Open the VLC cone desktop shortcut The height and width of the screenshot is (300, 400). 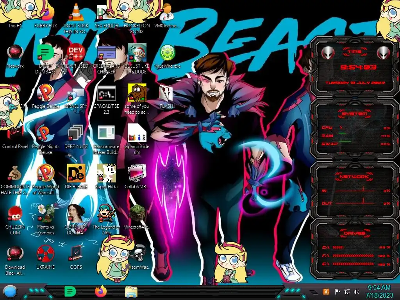point(76,18)
